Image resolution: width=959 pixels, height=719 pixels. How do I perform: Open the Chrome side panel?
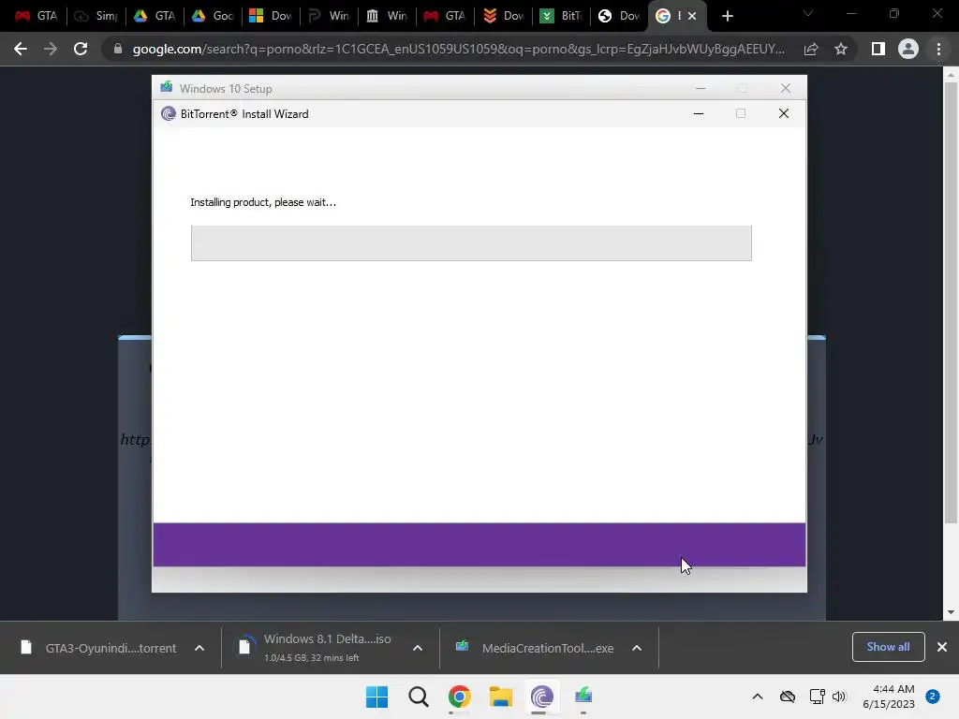[878, 49]
